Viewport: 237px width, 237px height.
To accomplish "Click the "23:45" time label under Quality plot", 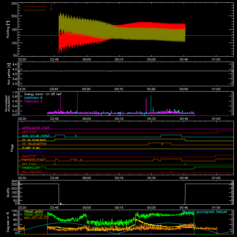I will [x=54, y=208].
